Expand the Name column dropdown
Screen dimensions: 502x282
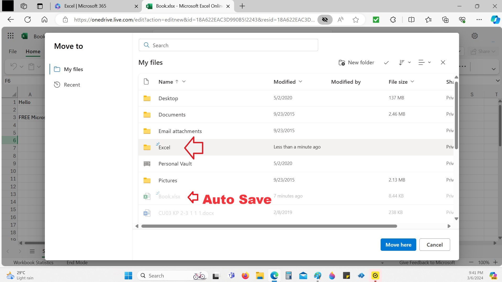(184, 82)
